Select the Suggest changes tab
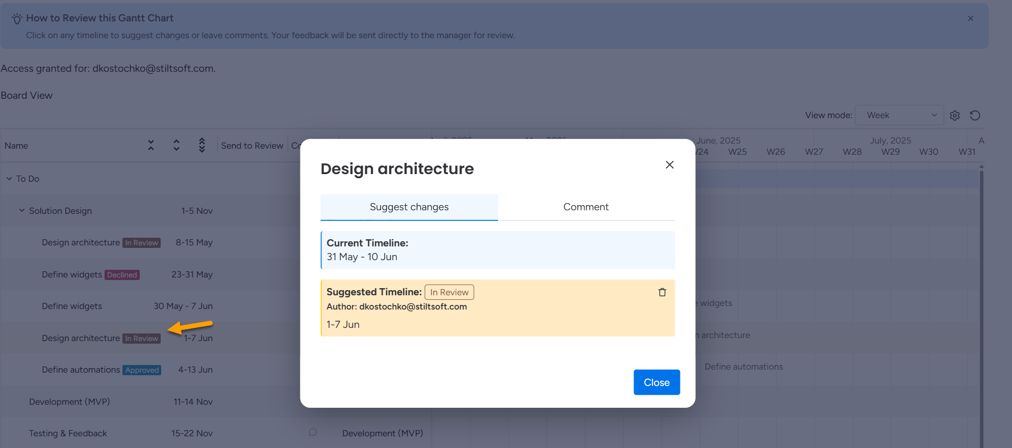1012x448 pixels. tap(409, 207)
